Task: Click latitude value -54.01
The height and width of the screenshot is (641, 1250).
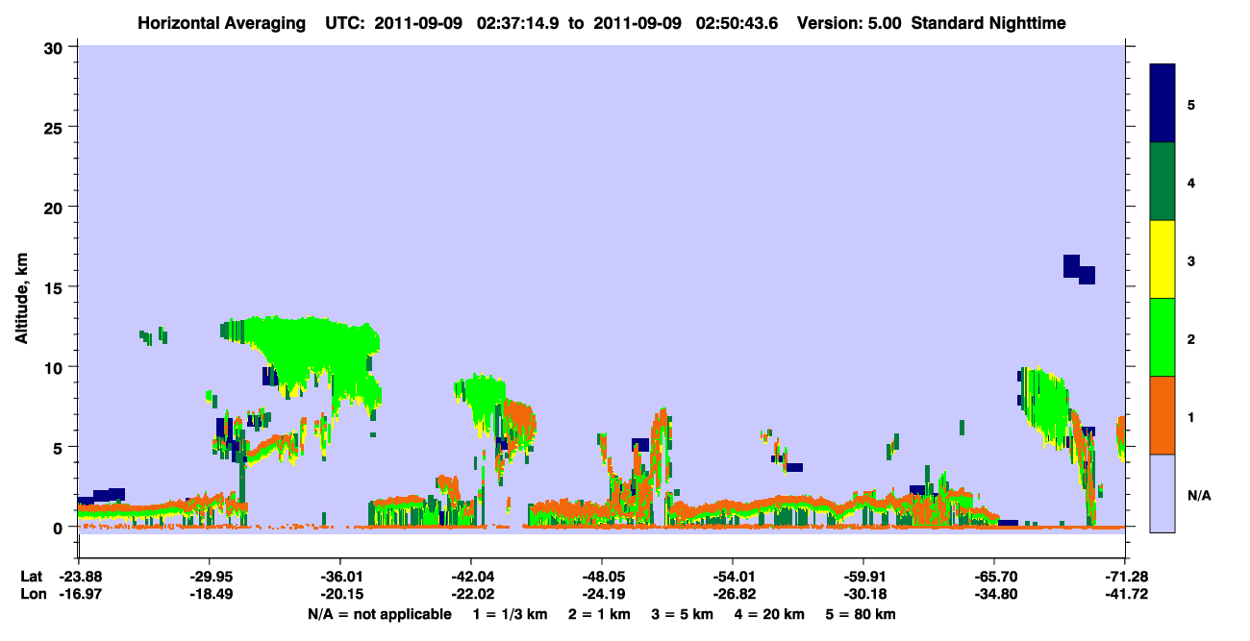Action: 733,577
